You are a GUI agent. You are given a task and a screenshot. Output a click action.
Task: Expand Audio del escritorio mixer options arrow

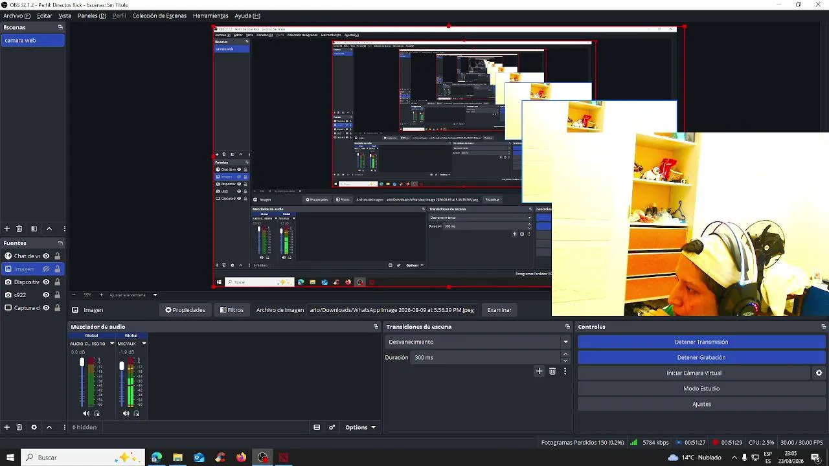pyautogui.click(x=112, y=343)
